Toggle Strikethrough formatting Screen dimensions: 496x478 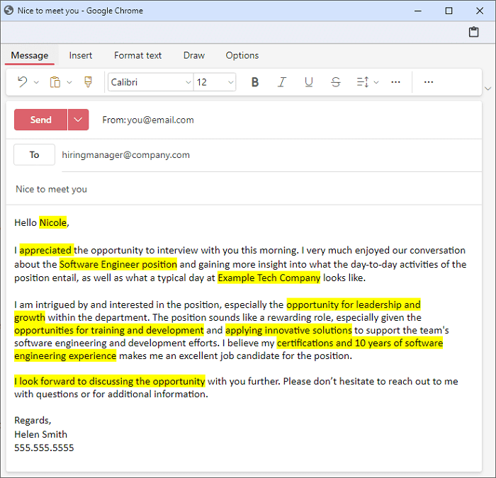(x=336, y=82)
